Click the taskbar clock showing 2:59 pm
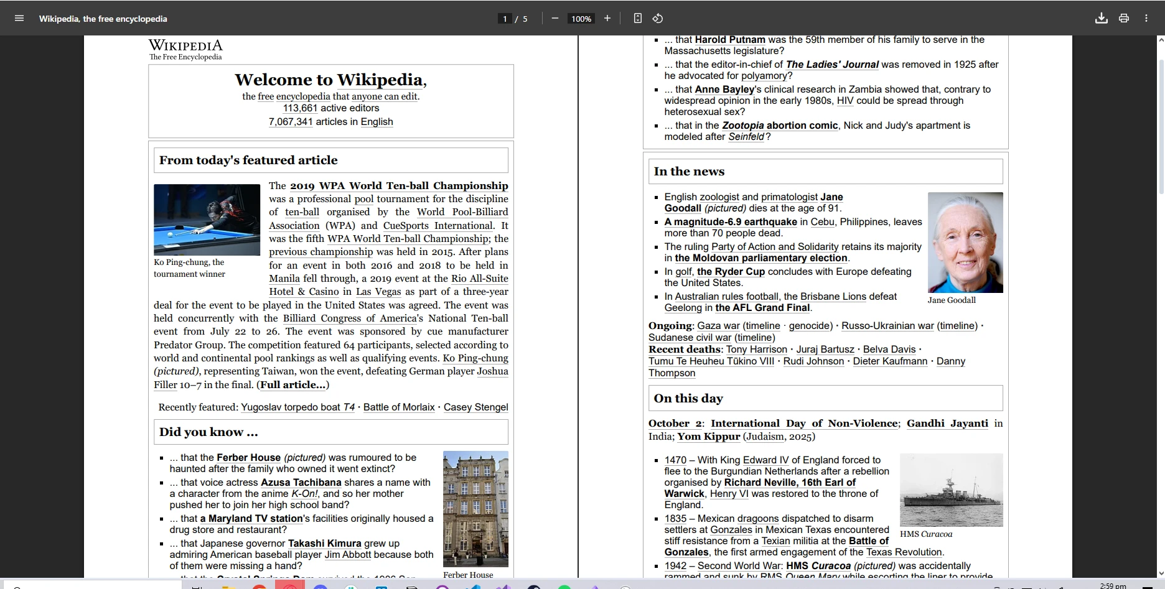This screenshot has width=1165, height=589. 1113,585
